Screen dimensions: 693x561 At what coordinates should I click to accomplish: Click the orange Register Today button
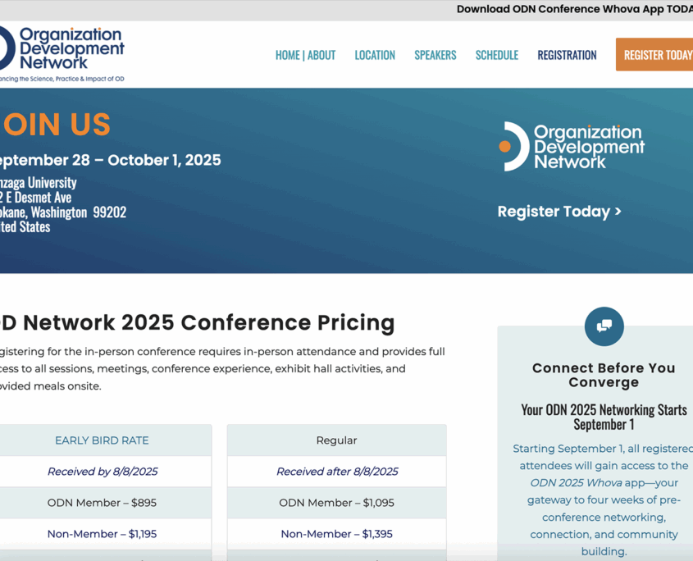point(654,54)
